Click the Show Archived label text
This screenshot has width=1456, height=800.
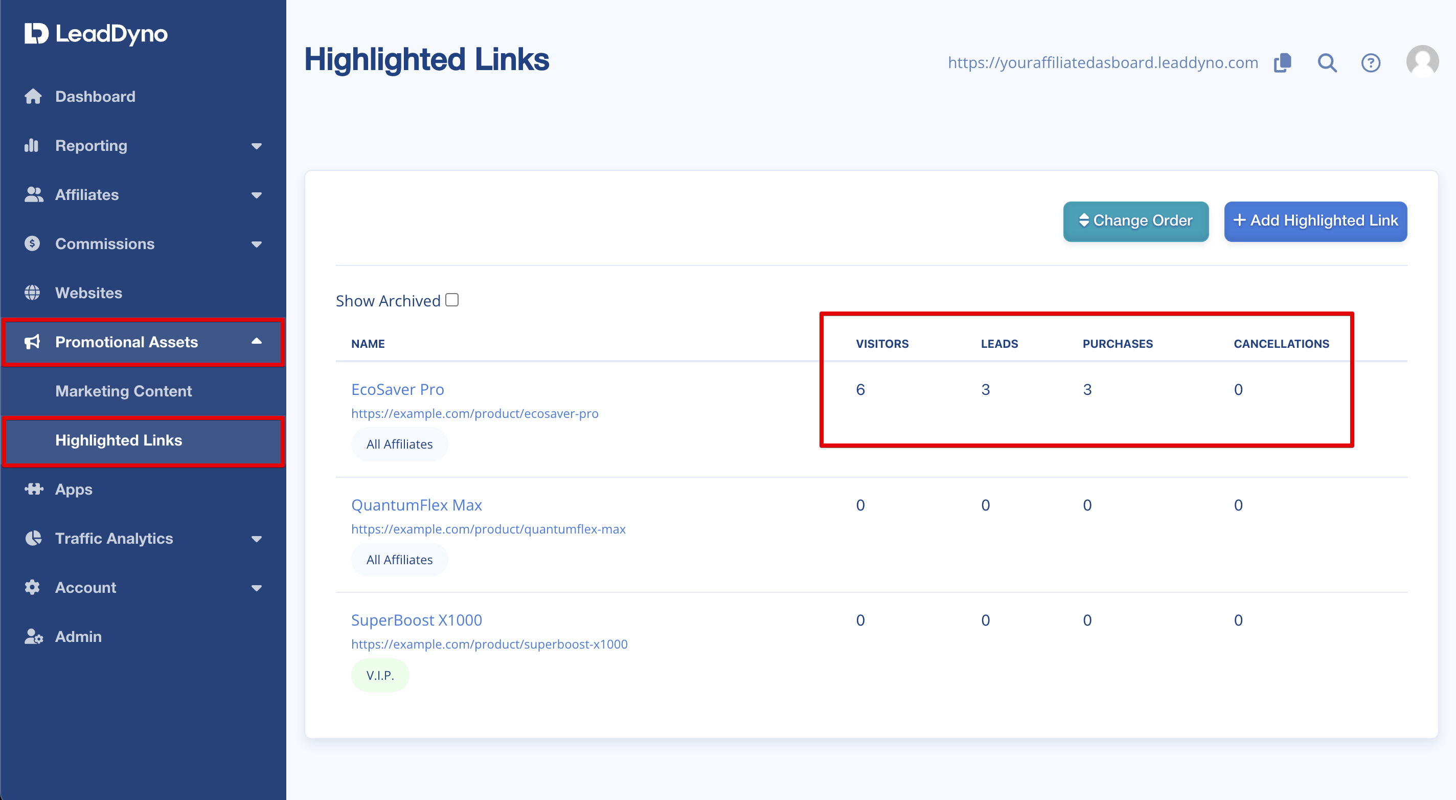(389, 301)
